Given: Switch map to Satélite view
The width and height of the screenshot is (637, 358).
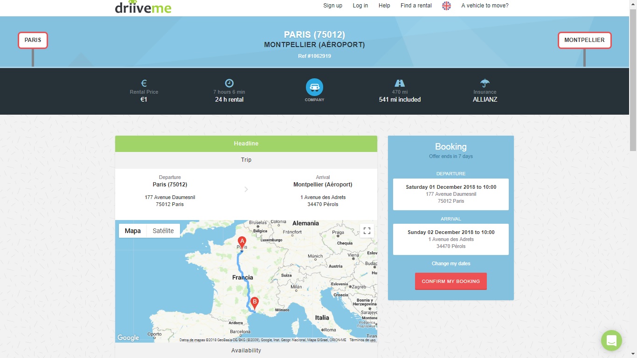Looking at the screenshot, I should pyautogui.click(x=163, y=231).
